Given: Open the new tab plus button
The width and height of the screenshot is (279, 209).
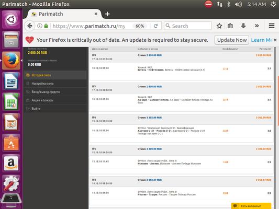Looking at the screenshot, I should pyautogui.click(x=107, y=14).
